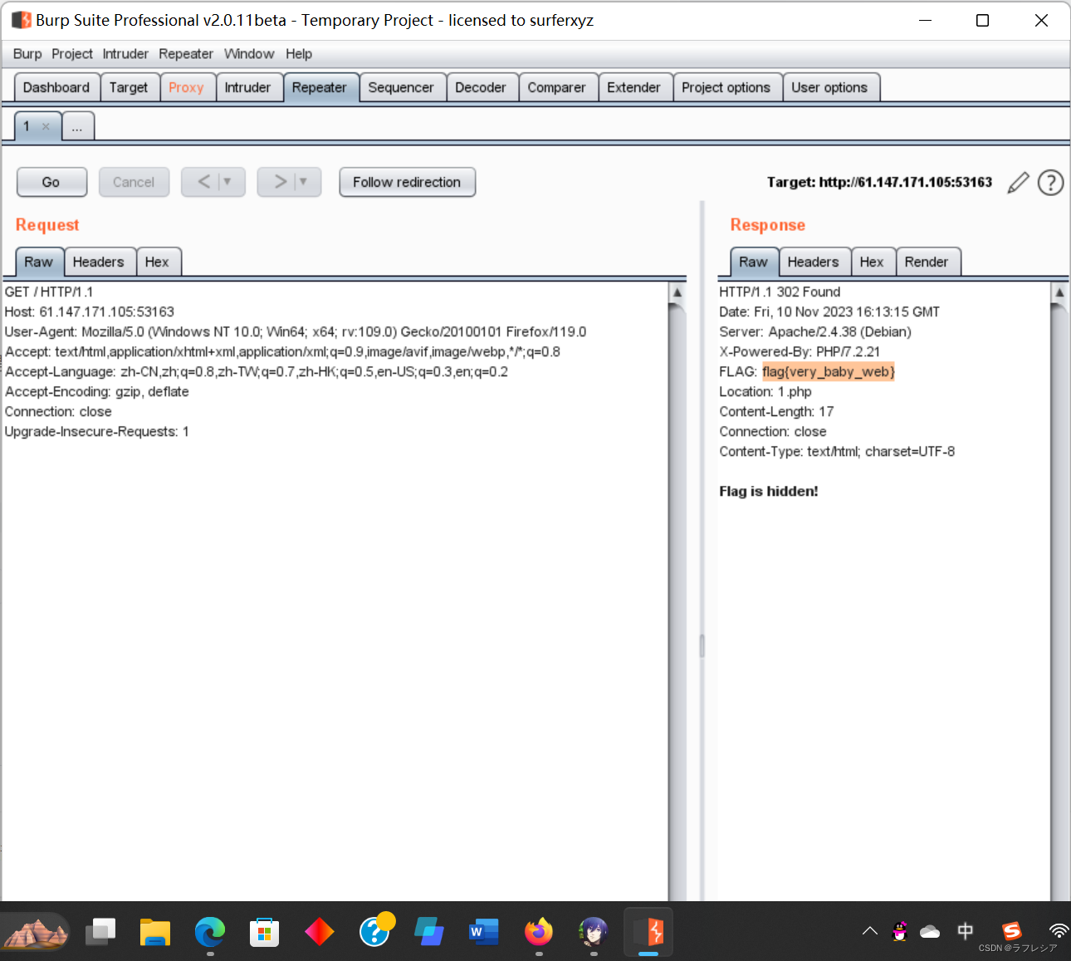The image size is (1071, 961).
Task: Open Repeater help via the question mark icon
Action: click(1050, 182)
